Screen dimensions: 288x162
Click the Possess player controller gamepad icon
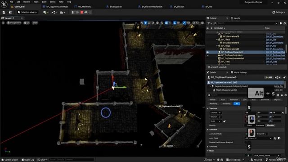[x=86, y=12]
